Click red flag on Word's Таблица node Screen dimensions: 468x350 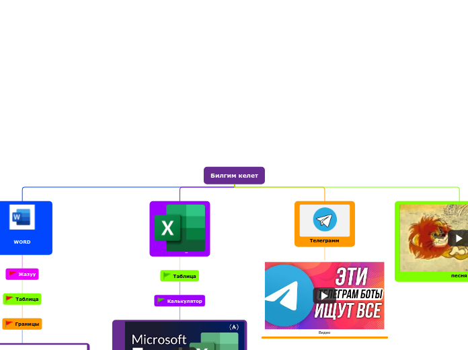coord(9,299)
